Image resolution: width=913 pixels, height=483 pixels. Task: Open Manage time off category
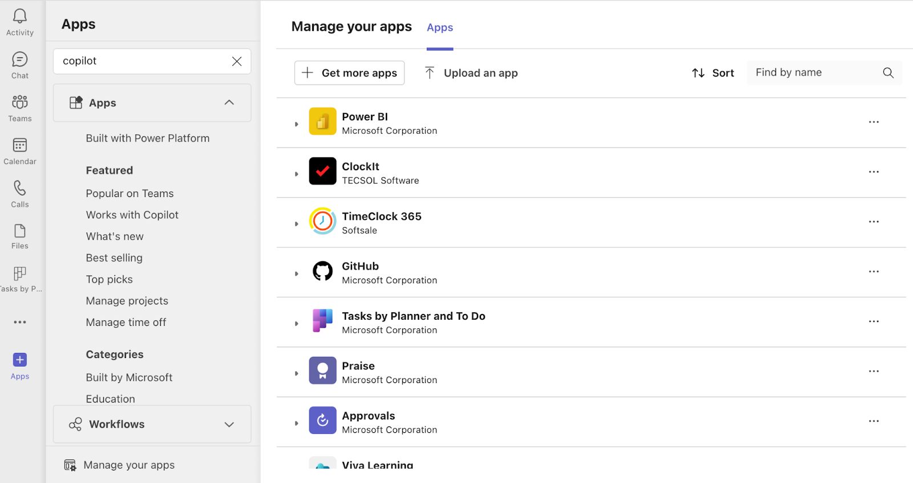[126, 323]
